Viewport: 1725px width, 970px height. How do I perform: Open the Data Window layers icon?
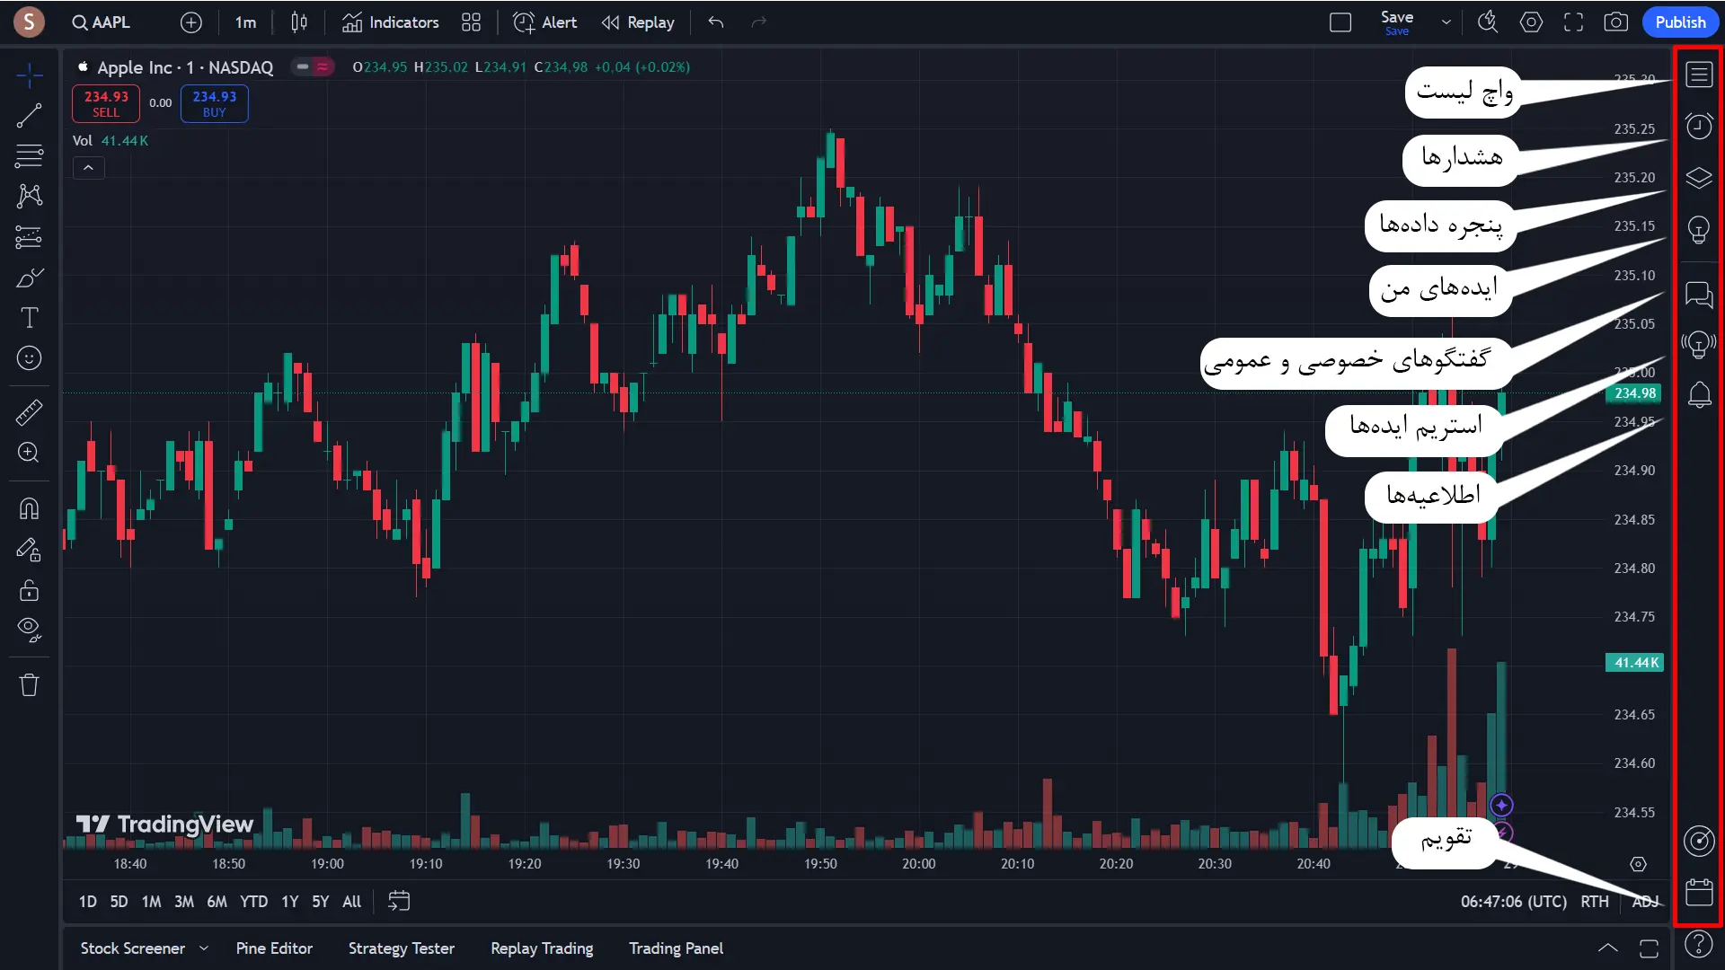[1698, 178]
